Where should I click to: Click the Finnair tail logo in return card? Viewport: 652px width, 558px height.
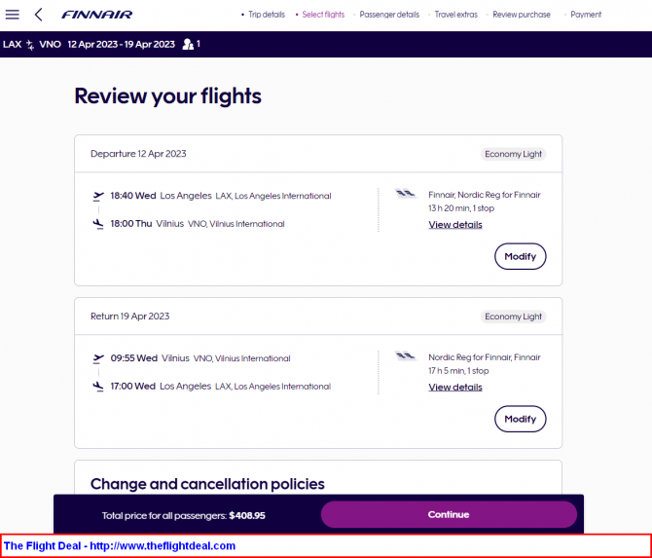pos(406,356)
